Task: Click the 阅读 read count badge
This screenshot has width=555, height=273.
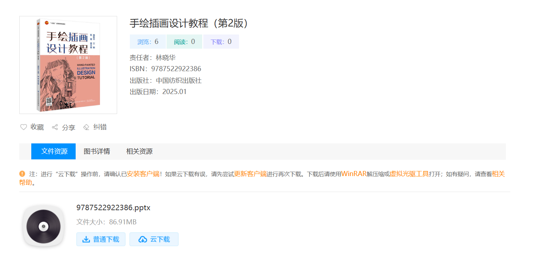Action: pos(184,42)
